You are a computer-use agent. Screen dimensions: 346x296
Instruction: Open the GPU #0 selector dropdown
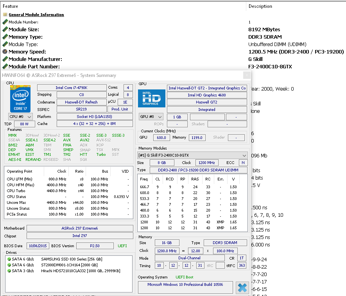[151, 117]
